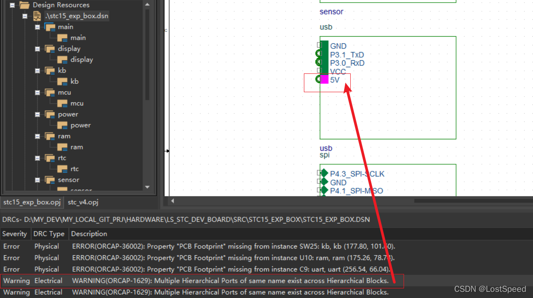Switch to the stc15_exp_box.opj tab
The width and height of the screenshot is (533, 298).
32,202
